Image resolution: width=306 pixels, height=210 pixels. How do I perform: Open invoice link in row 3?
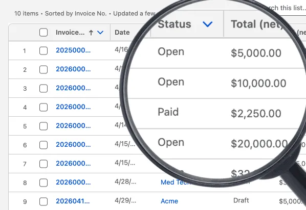pyautogui.click(x=73, y=88)
